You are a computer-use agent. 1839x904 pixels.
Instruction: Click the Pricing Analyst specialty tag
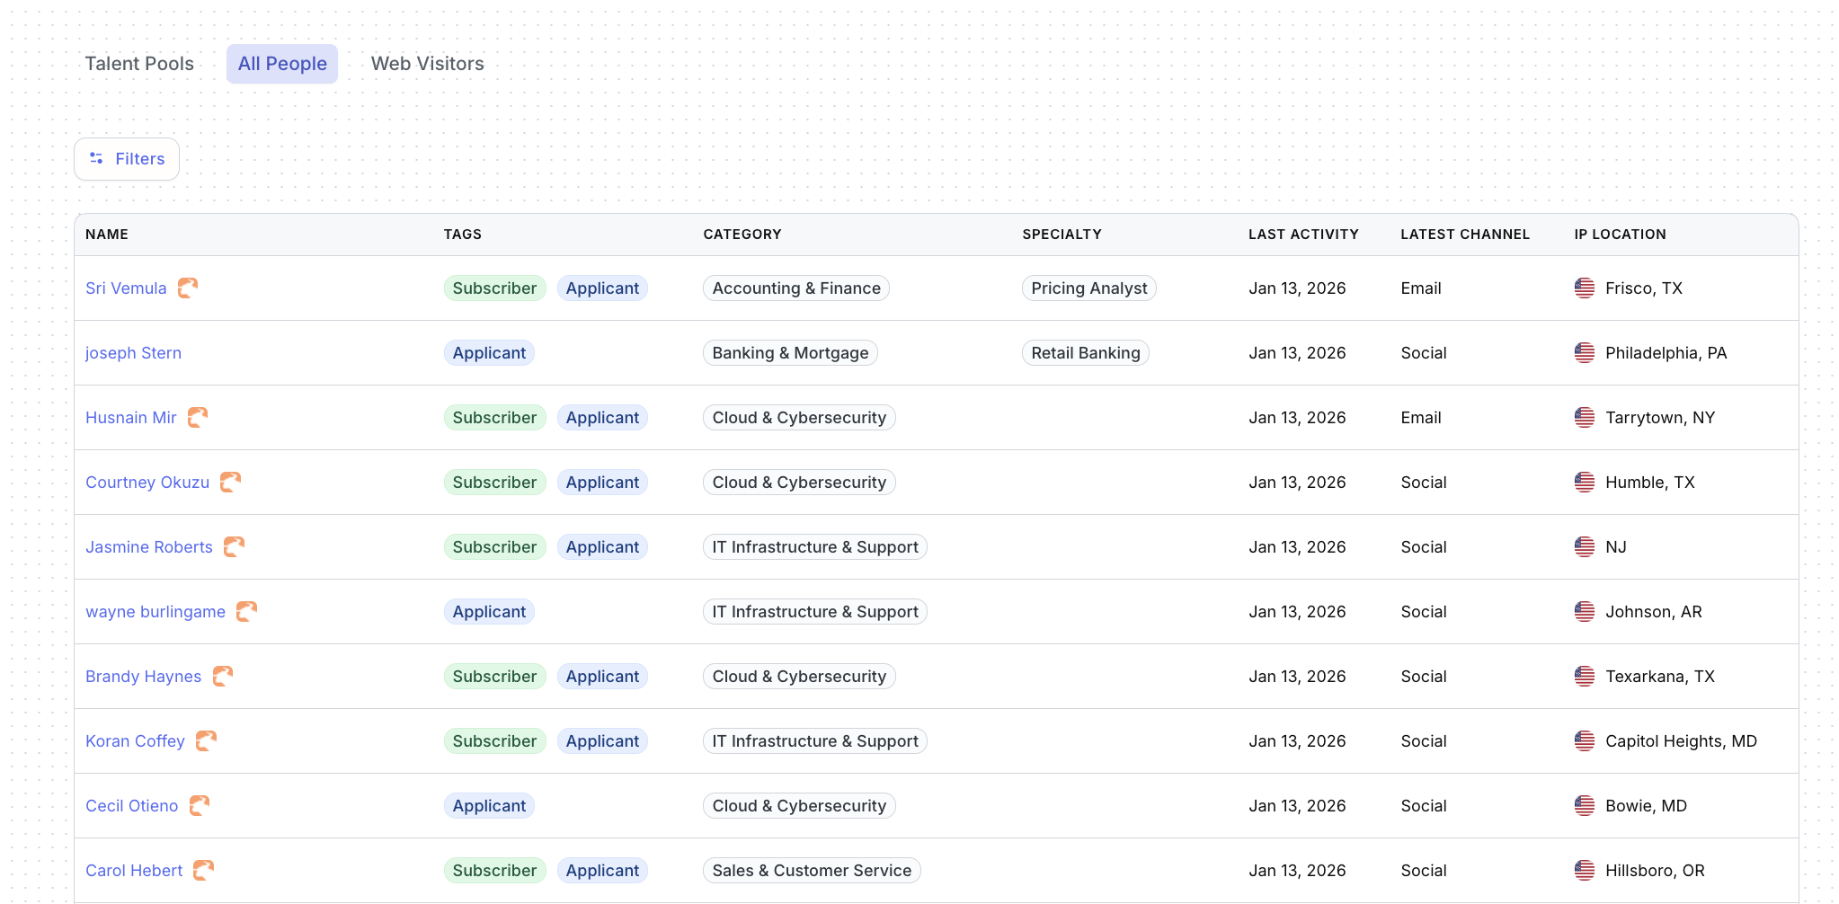click(x=1088, y=288)
